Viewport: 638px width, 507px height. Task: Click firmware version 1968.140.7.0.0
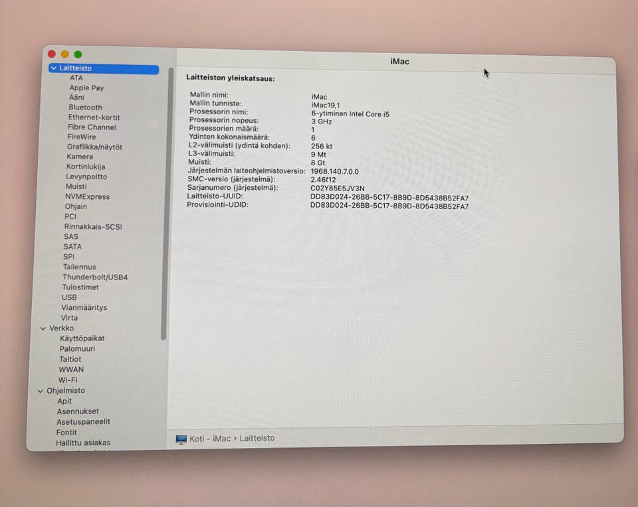334,171
